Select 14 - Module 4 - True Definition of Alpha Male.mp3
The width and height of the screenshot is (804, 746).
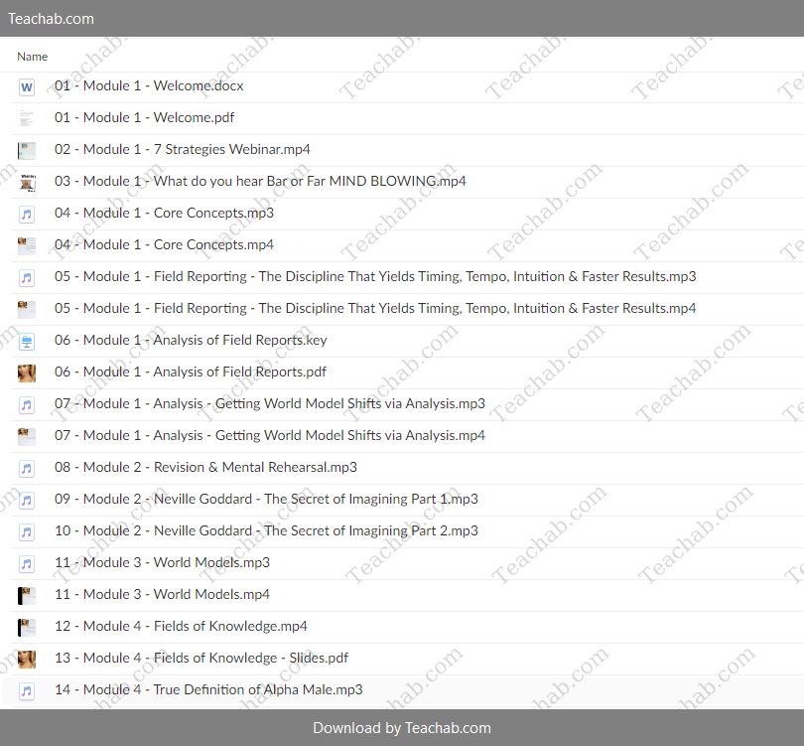pos(208,690)
